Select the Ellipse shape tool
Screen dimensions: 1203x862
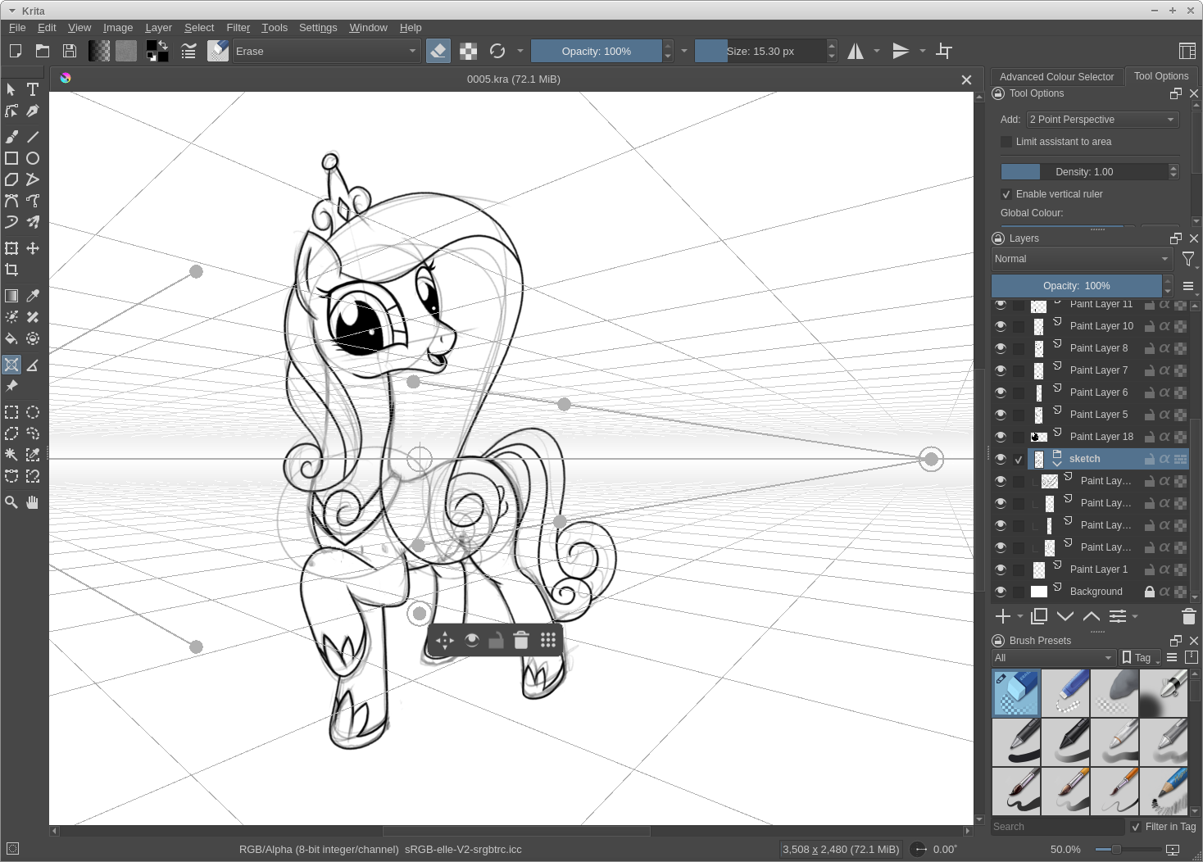(x=33, y=158)
